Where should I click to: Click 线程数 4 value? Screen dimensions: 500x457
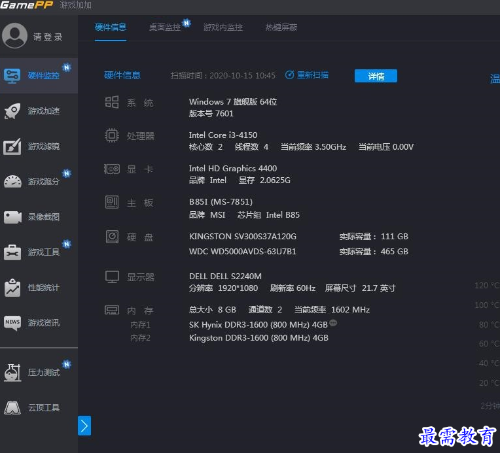pos(251,147)
